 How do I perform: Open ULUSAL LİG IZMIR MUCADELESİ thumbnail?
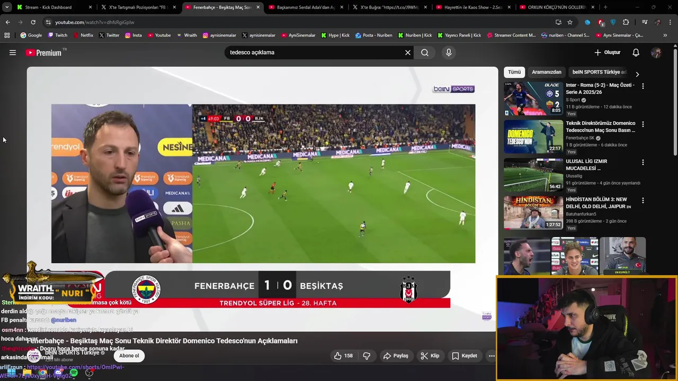click(533, 175)
